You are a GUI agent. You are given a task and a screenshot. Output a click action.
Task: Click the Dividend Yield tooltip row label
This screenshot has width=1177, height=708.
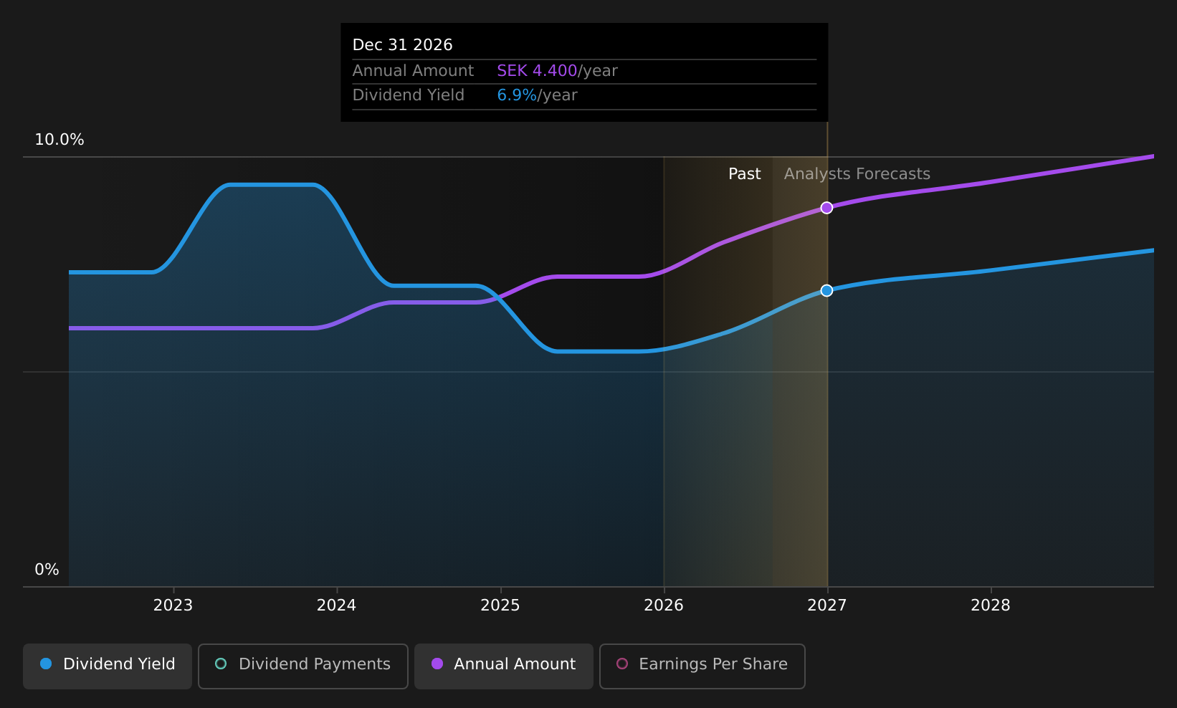coord(409,95)
